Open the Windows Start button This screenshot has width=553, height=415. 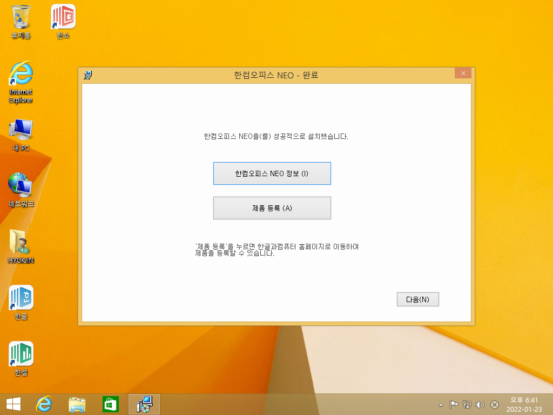pyautogui.click(x=14, y=404)
